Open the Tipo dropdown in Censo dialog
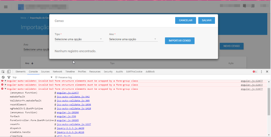Screen dimensions: 271x137 pyautogui.click(x=79, y=39)
